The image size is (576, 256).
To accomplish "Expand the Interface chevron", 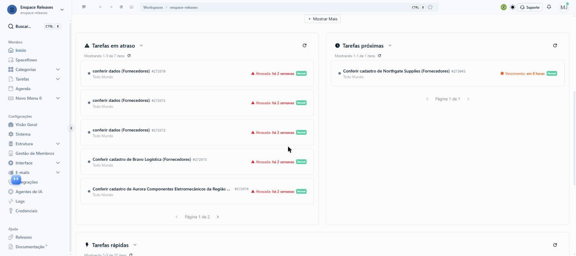I will (58, 163).
